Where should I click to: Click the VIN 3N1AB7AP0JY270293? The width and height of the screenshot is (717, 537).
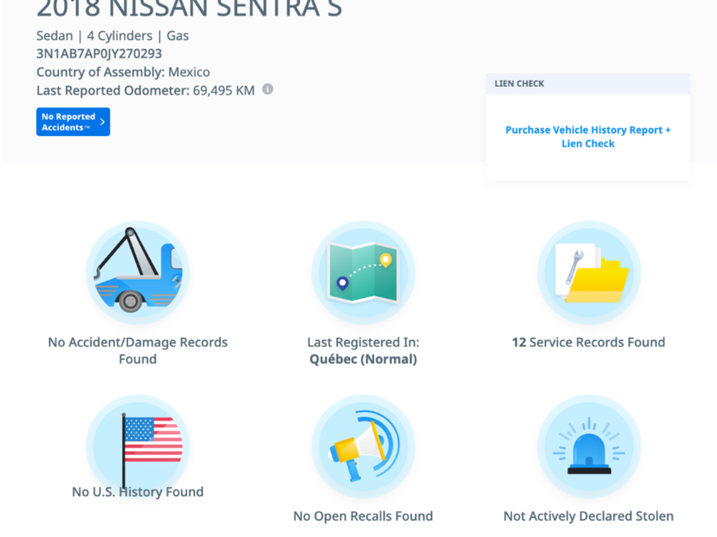pos(99,54)
